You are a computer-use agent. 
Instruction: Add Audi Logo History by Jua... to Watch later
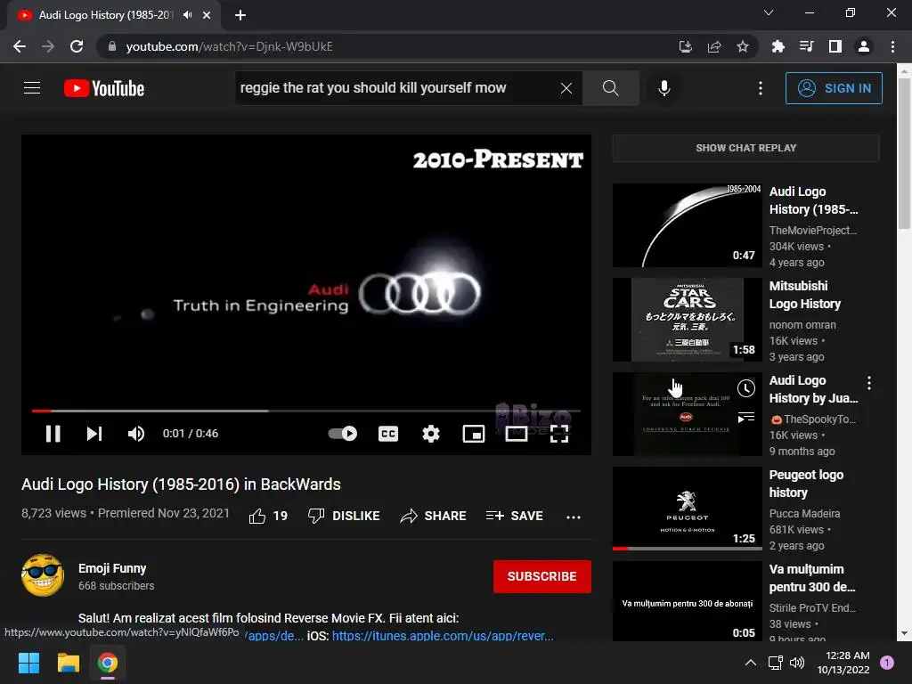pos(746,388)
